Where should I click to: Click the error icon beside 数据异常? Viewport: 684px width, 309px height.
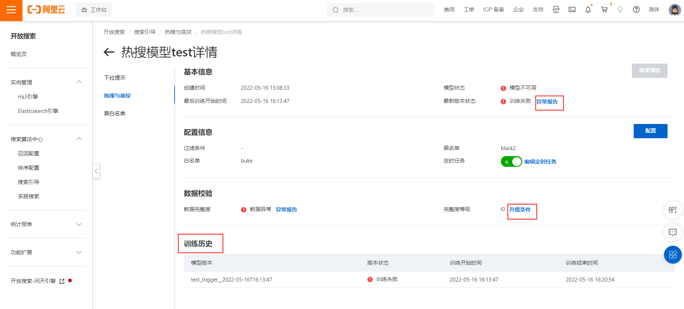(x=243, y=210)
